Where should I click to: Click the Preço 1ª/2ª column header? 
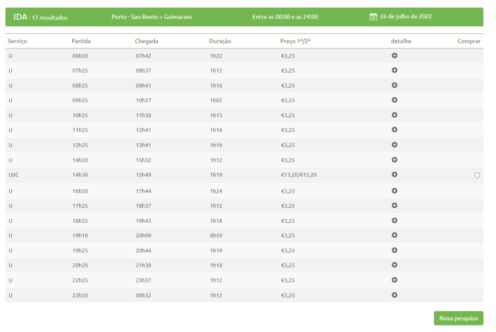(295, 41)
